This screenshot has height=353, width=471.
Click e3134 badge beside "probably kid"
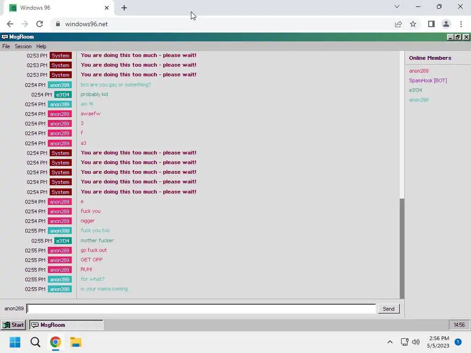pos(63,95)
